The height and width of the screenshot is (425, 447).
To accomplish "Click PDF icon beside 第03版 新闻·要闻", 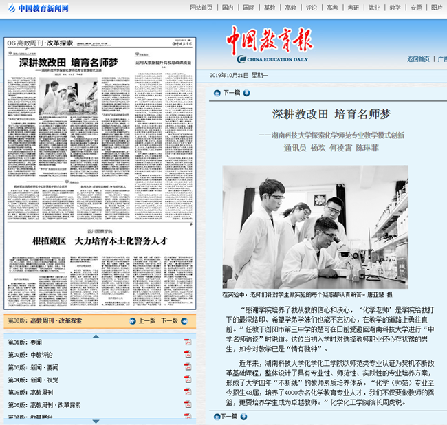I will tap(187, 367).
